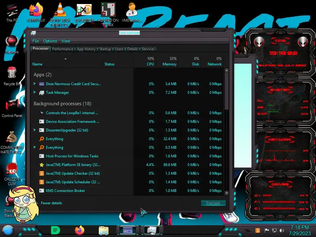
Task: Select the Host Process for Windows Tasks row
Action: 127,156
